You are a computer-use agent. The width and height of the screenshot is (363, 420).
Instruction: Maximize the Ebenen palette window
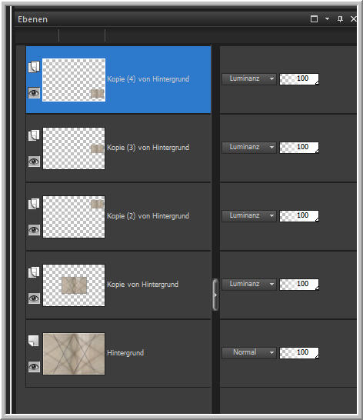pyautogui.click(x=314, y=19)
